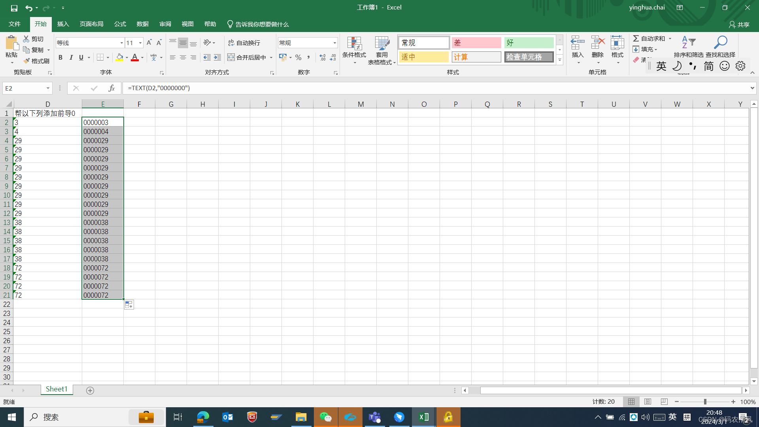Toggle italic formatting
Screen dimensions: 759x427
(71, 58)
